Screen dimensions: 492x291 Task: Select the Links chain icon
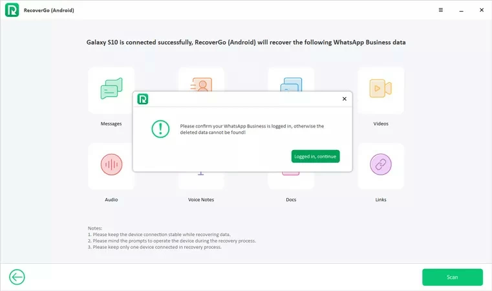coord(381,164)
